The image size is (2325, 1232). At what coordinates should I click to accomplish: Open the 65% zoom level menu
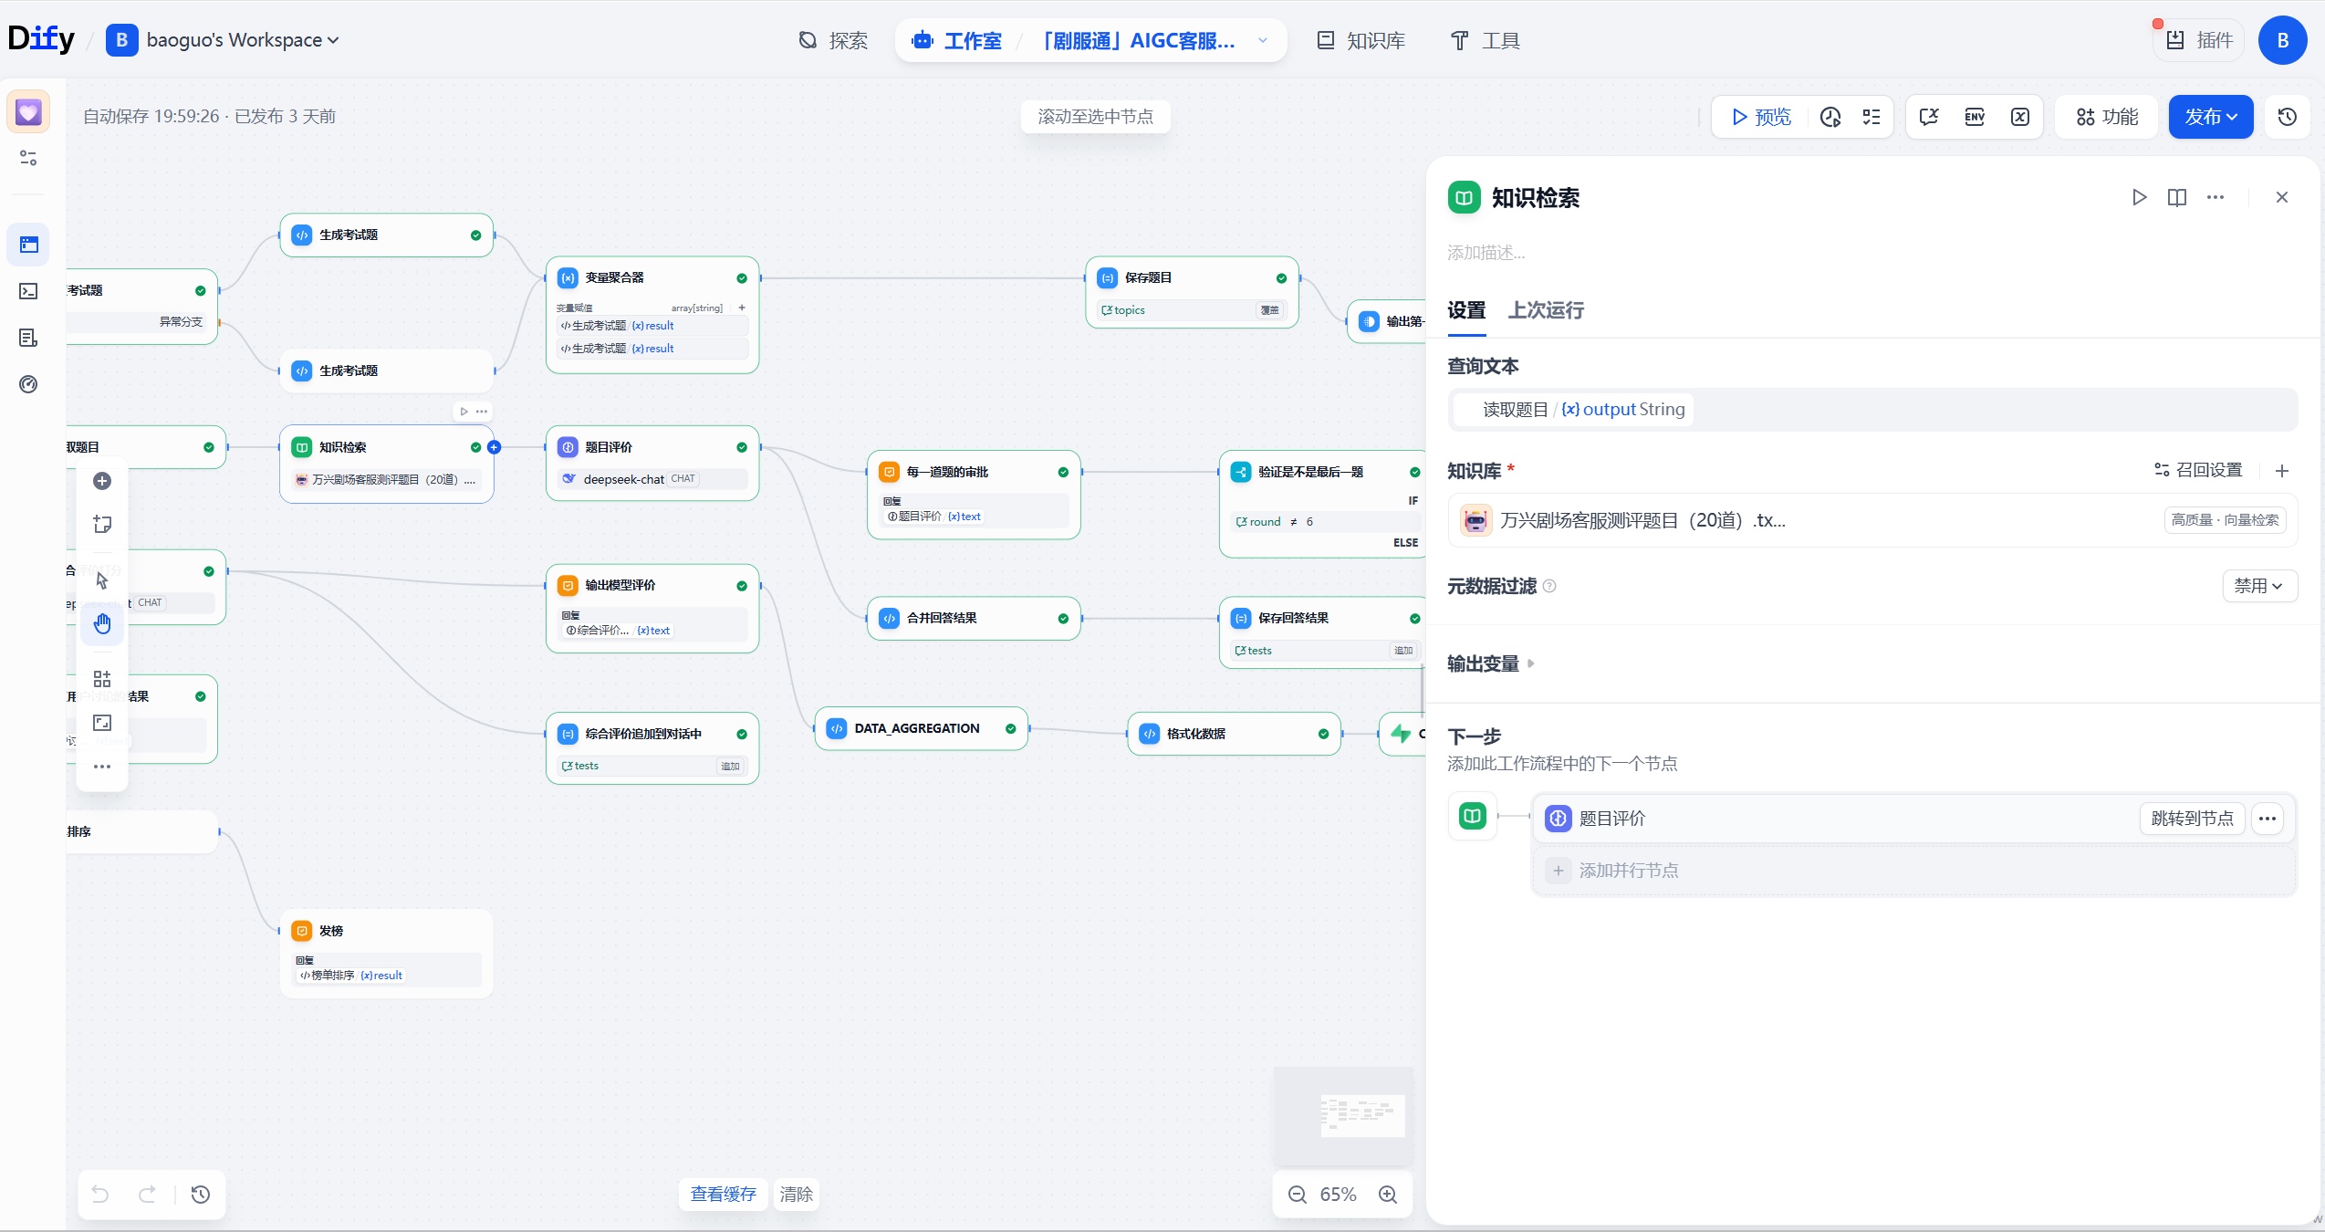point(1339,1195)
